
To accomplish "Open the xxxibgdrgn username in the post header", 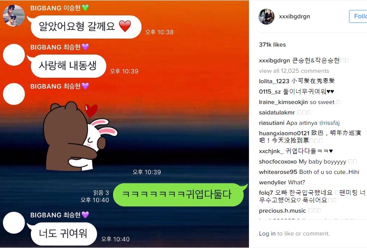I will [x=294, y=16].
